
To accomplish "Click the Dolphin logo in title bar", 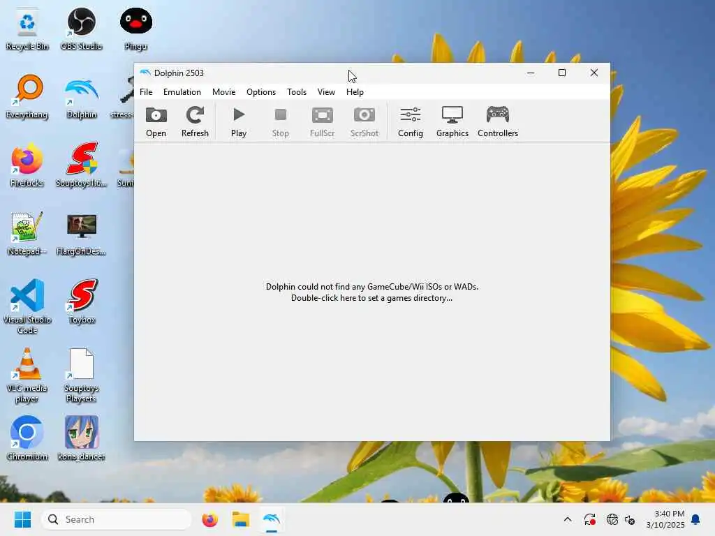I will coord(145,73).
